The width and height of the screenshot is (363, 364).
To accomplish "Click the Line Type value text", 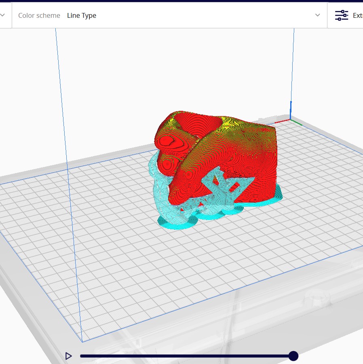I will point(82,15).
